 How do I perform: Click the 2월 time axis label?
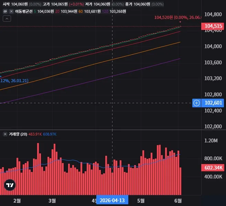(x=17, y=200)
